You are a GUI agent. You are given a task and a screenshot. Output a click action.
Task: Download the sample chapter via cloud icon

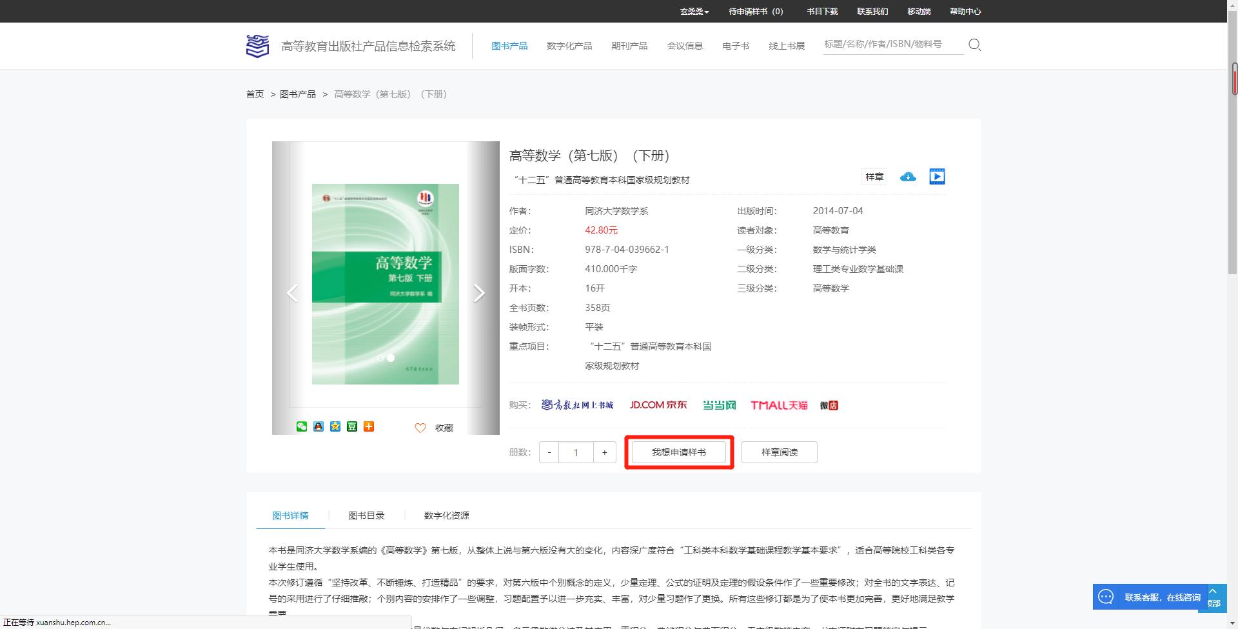[x=908, y=176]
